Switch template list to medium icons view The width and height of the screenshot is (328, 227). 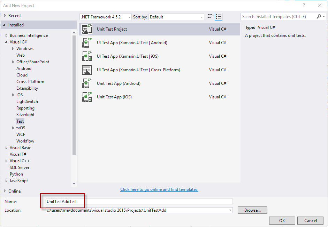tap(209, 16)
